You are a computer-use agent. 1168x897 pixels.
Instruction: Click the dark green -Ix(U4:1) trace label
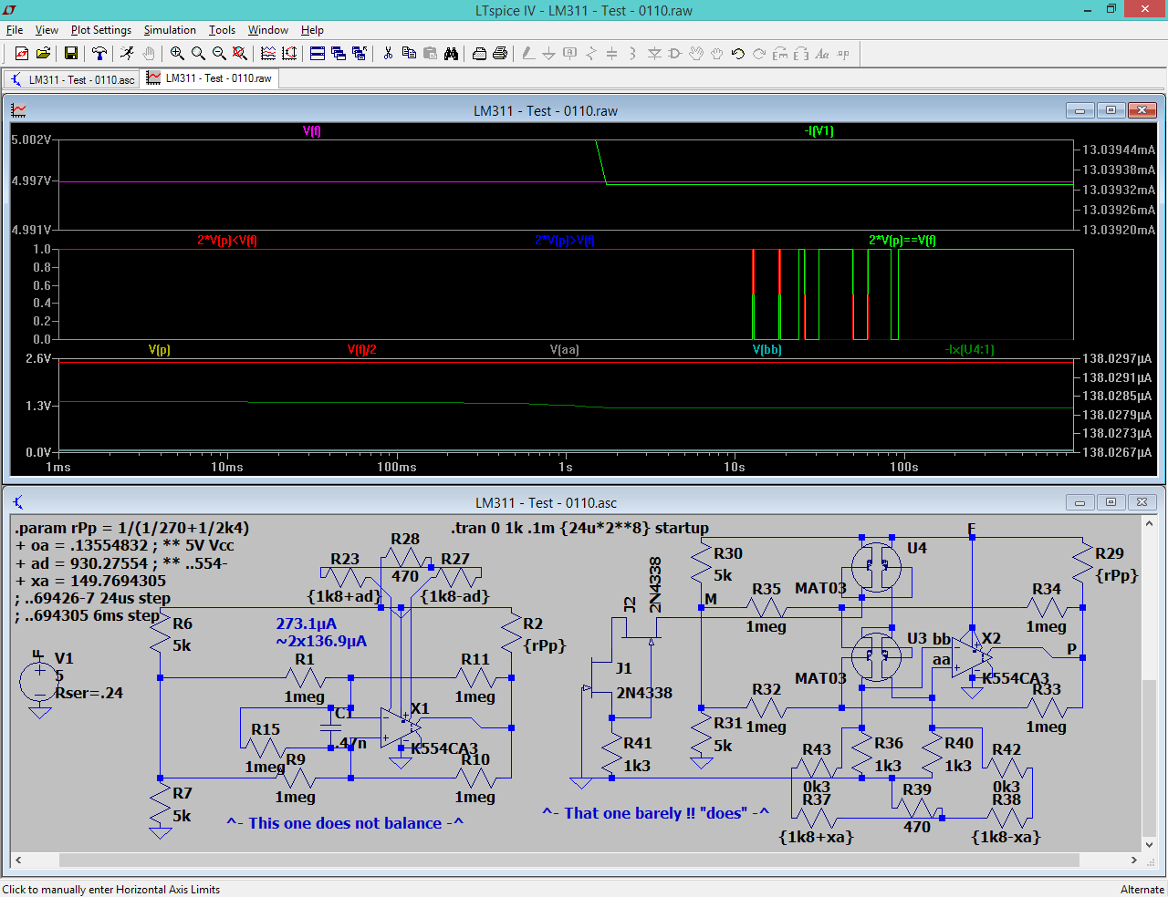coord(970,350)
